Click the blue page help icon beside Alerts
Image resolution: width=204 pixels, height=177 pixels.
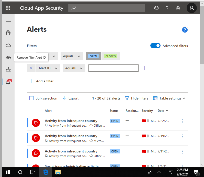[185, 30]
